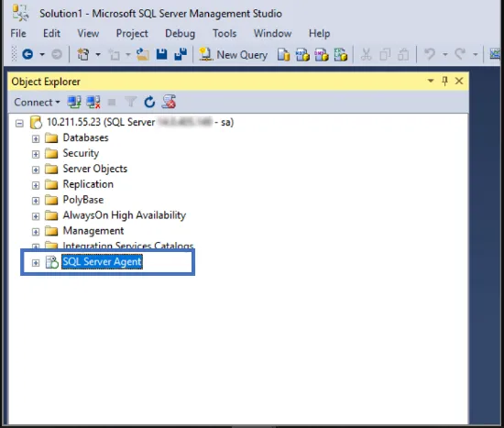The image size is (504, 428).
Task: Click the Filter funnel icon
Action: tap(130, 103)
